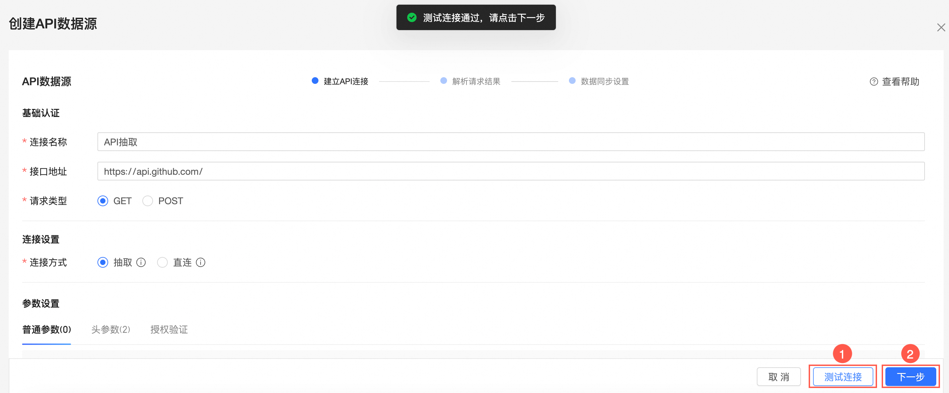
Task: Click the 测试连接 button
Action: (843, 377)
